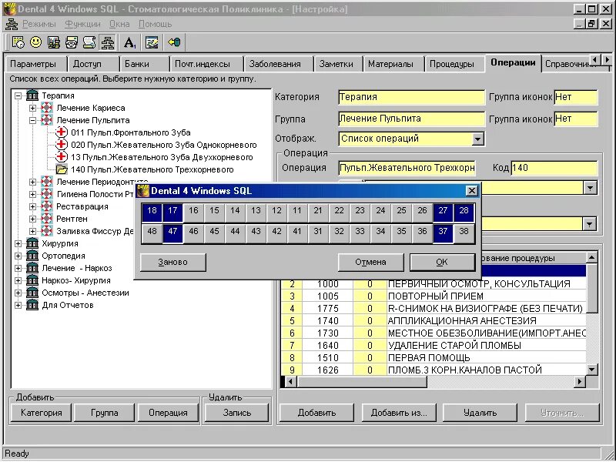Screen dimensions: 616x462
Task: Click the Код field containing 140
Action: [x=554, y=168]
